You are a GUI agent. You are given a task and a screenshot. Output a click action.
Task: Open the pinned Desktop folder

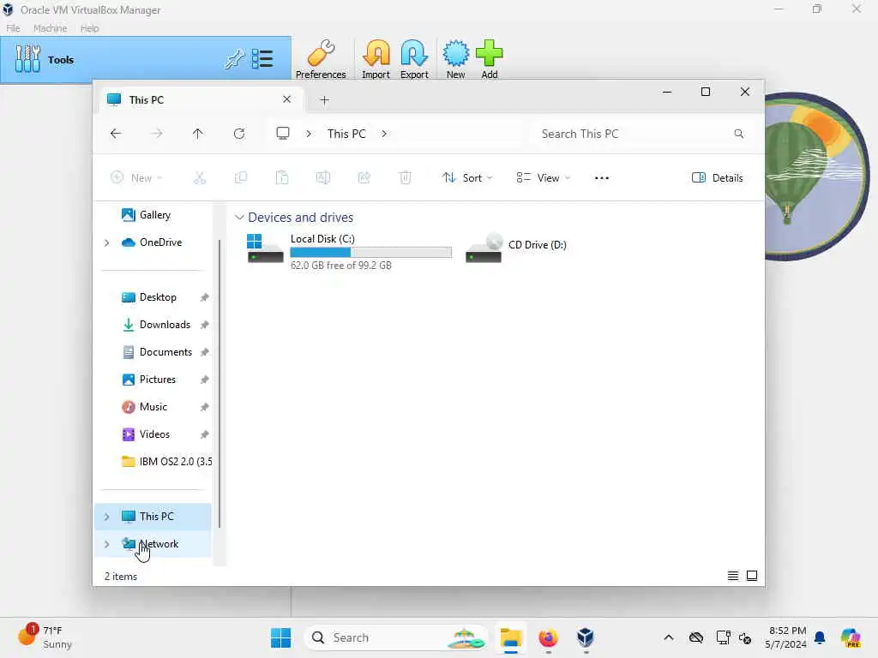[158, 297]
